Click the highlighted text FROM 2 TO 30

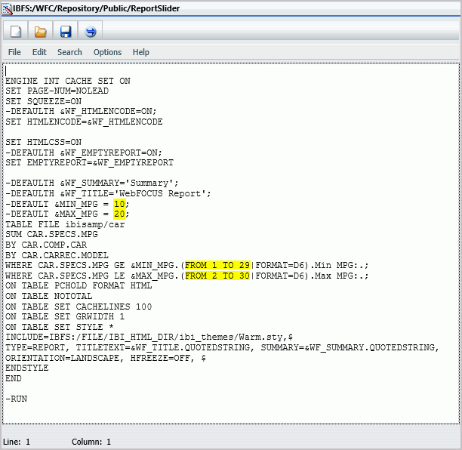217,276
